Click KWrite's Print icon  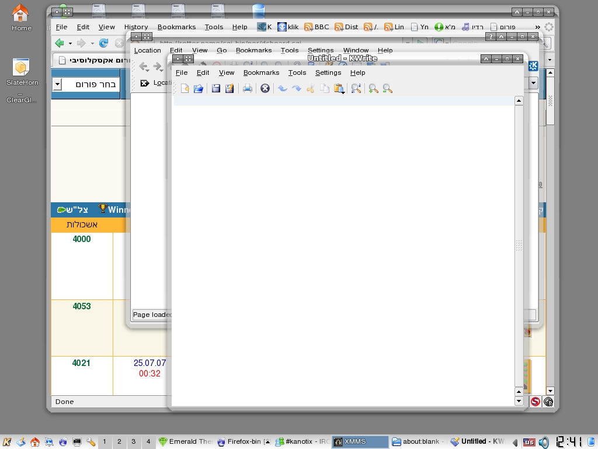click(x=247, y=89)
